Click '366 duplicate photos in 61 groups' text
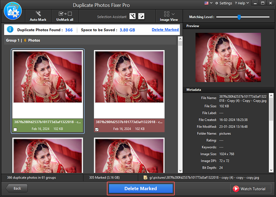This screenshot has width=276, height=197. point(31,177)
